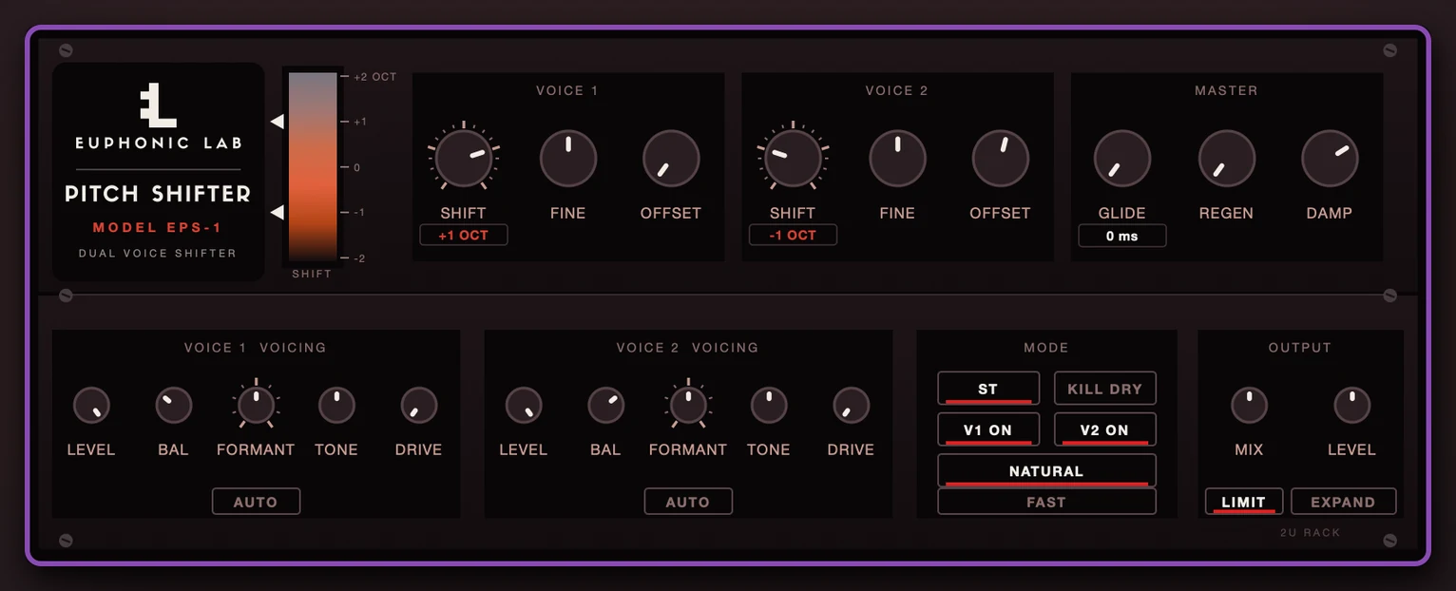This screenshot has width=1456, height=591.
Task: Click the +2 OCT scale label
Action: click(x=375, y=77)
